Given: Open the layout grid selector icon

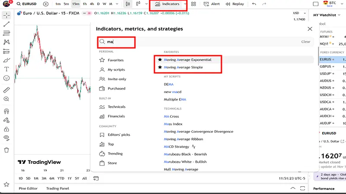Looking at the screenshot, I should [x=193, y=4].
